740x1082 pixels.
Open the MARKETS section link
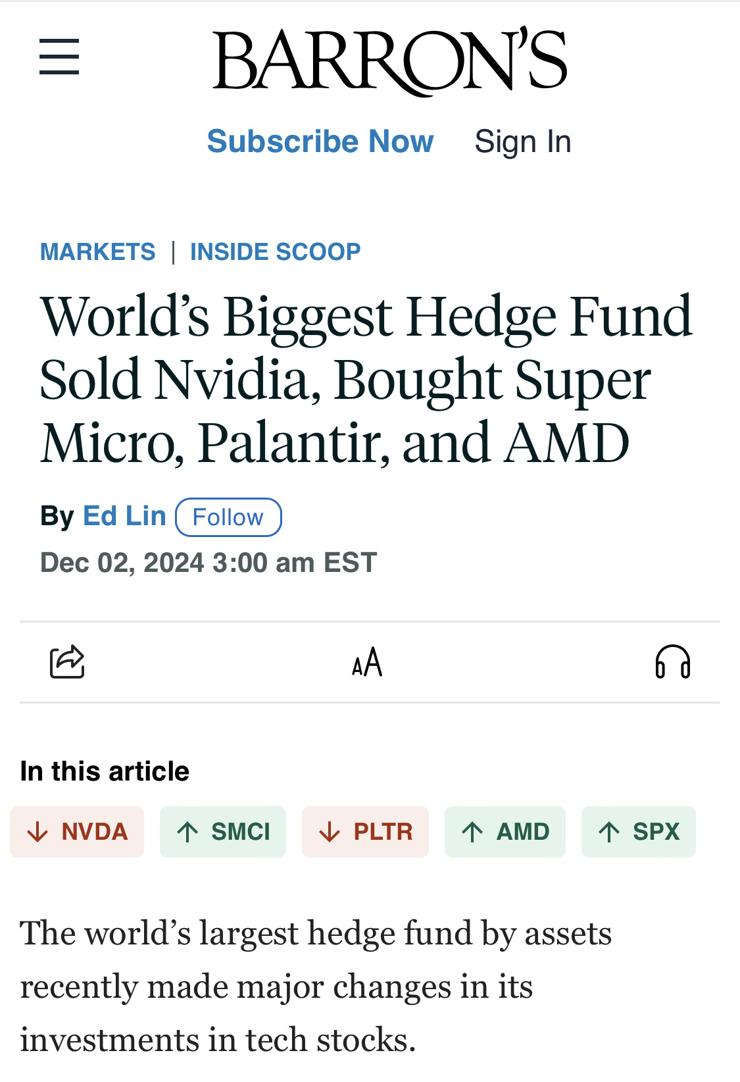(98, 252)
